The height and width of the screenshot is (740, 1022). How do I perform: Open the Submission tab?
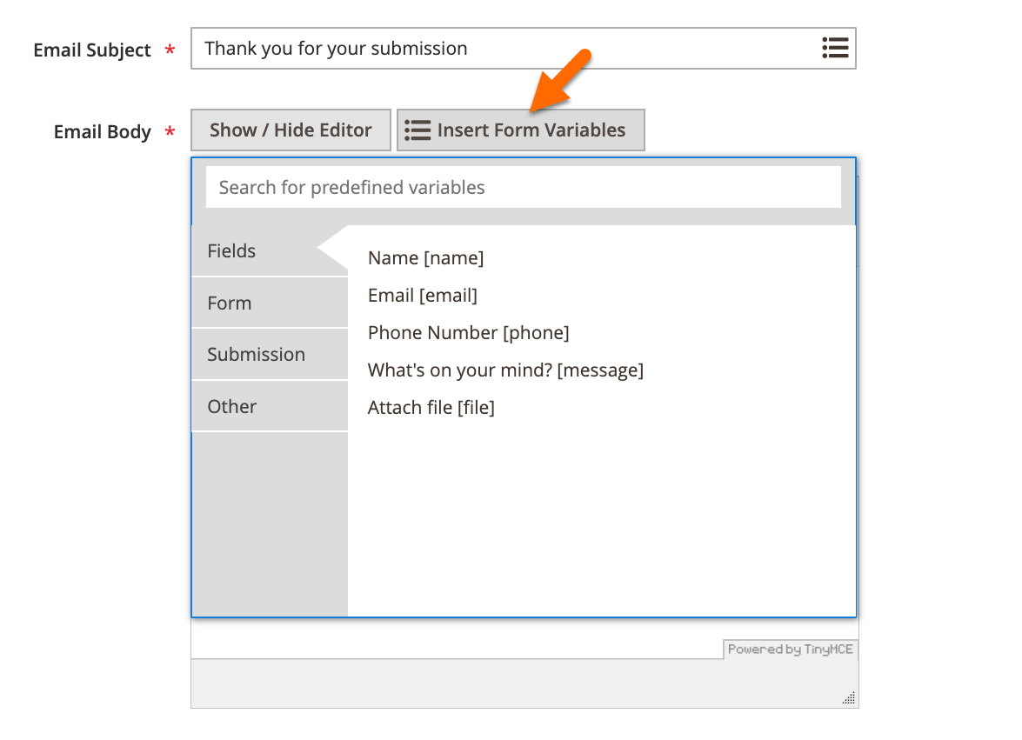coord(270,355)
